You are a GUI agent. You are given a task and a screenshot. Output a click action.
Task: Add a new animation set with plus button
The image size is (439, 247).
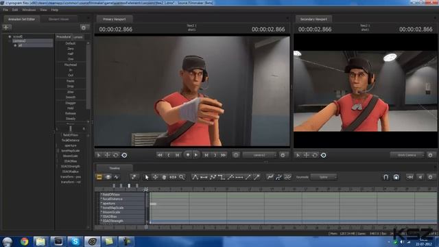coord(6,27)
